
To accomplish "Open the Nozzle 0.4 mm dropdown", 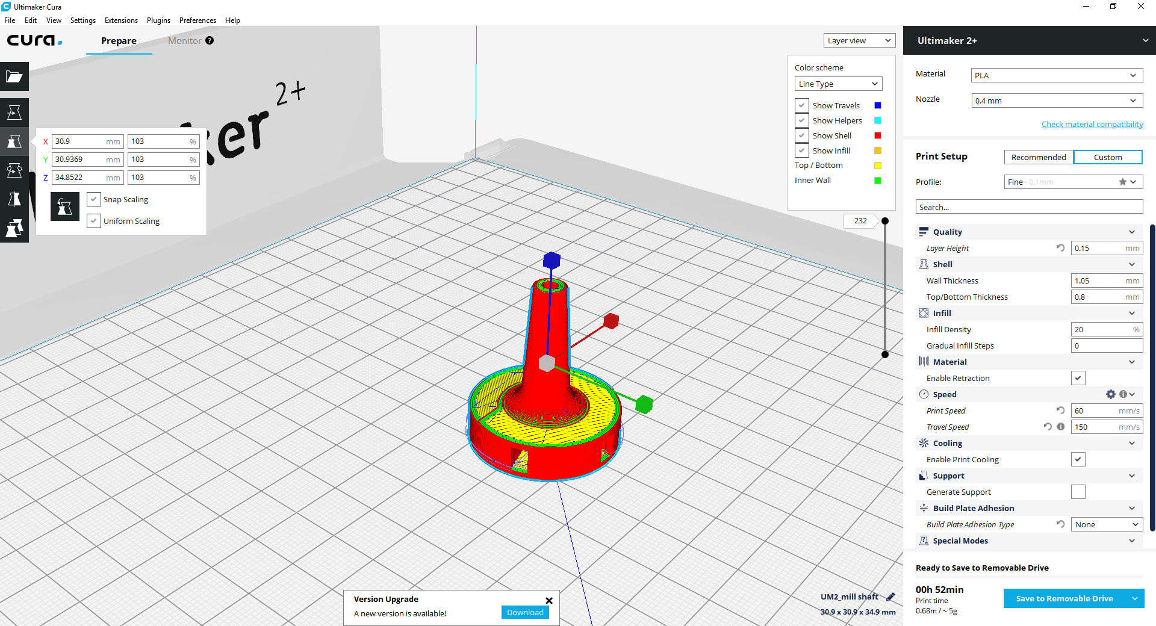I will pyautogui.click(x=1057, y=101).
